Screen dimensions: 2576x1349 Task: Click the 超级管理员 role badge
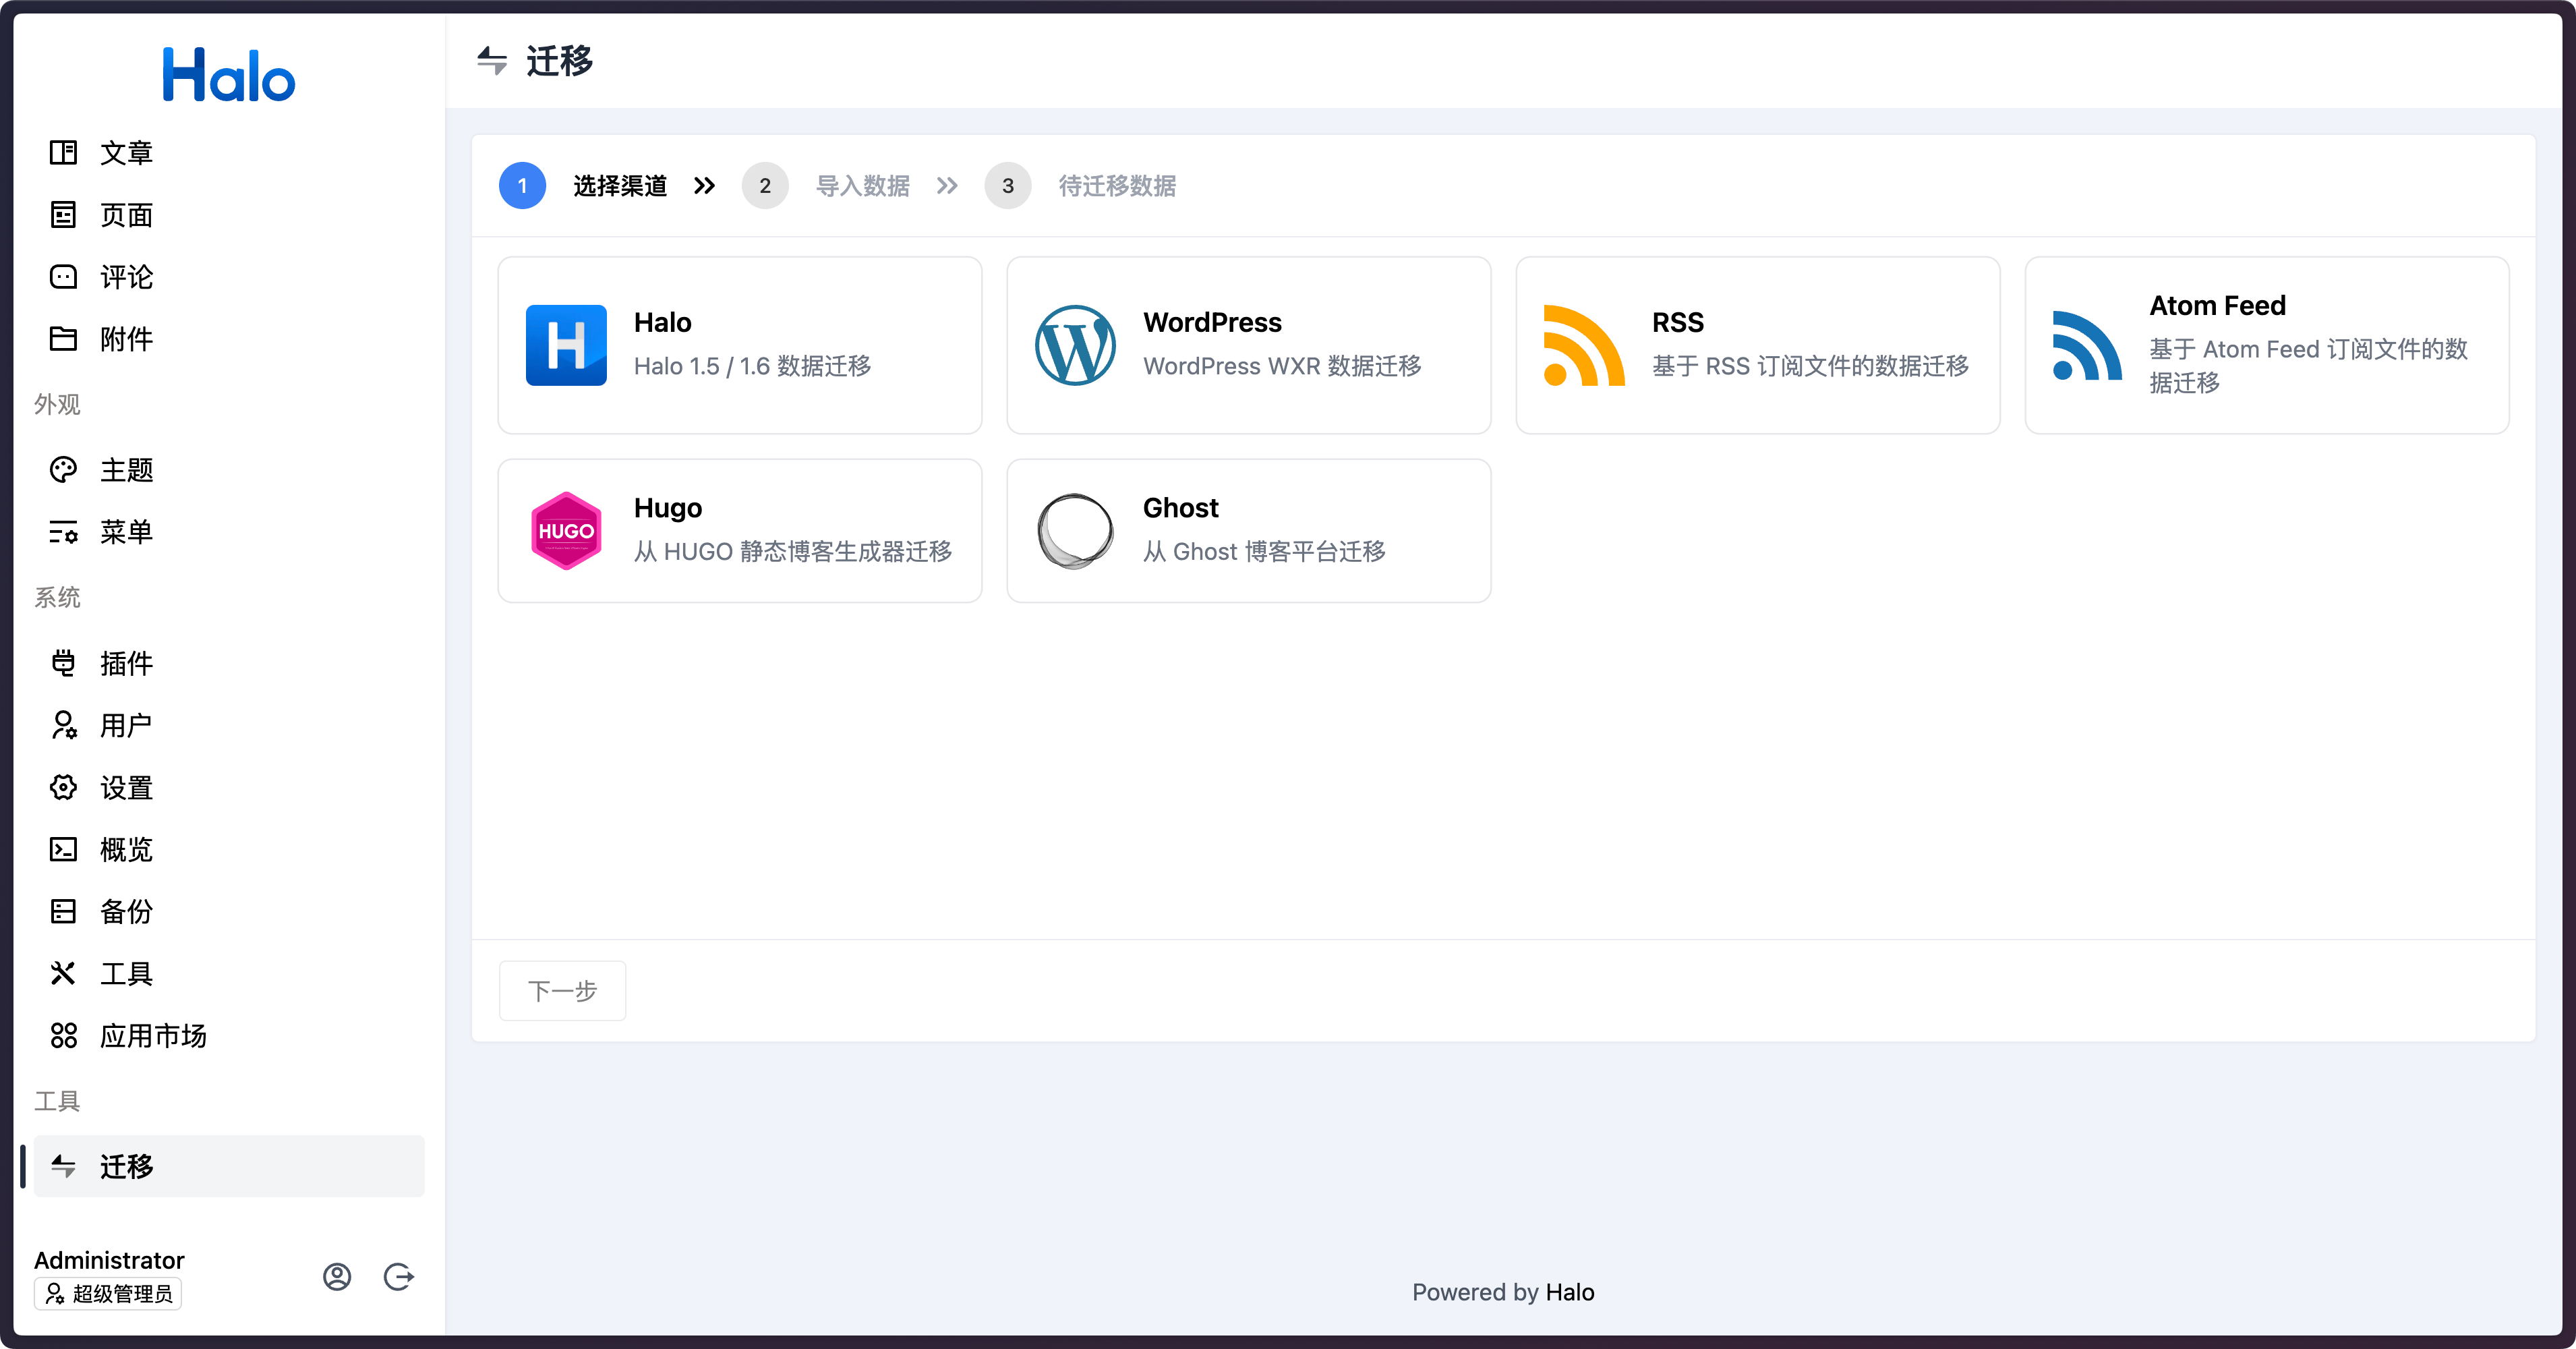point(108,1293)
